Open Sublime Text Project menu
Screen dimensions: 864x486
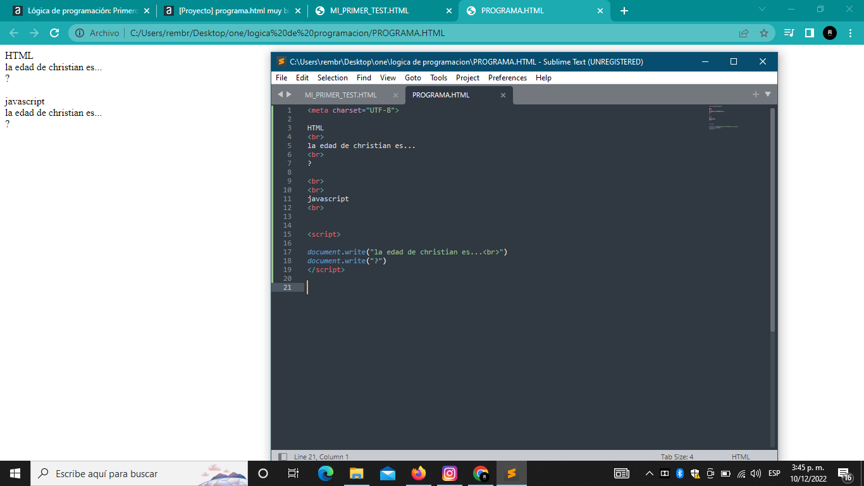click(x=467, y=78)
